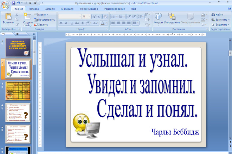Open the font name combo box
Viewport: 232px width, 154px height.
(x=70, y=16)
